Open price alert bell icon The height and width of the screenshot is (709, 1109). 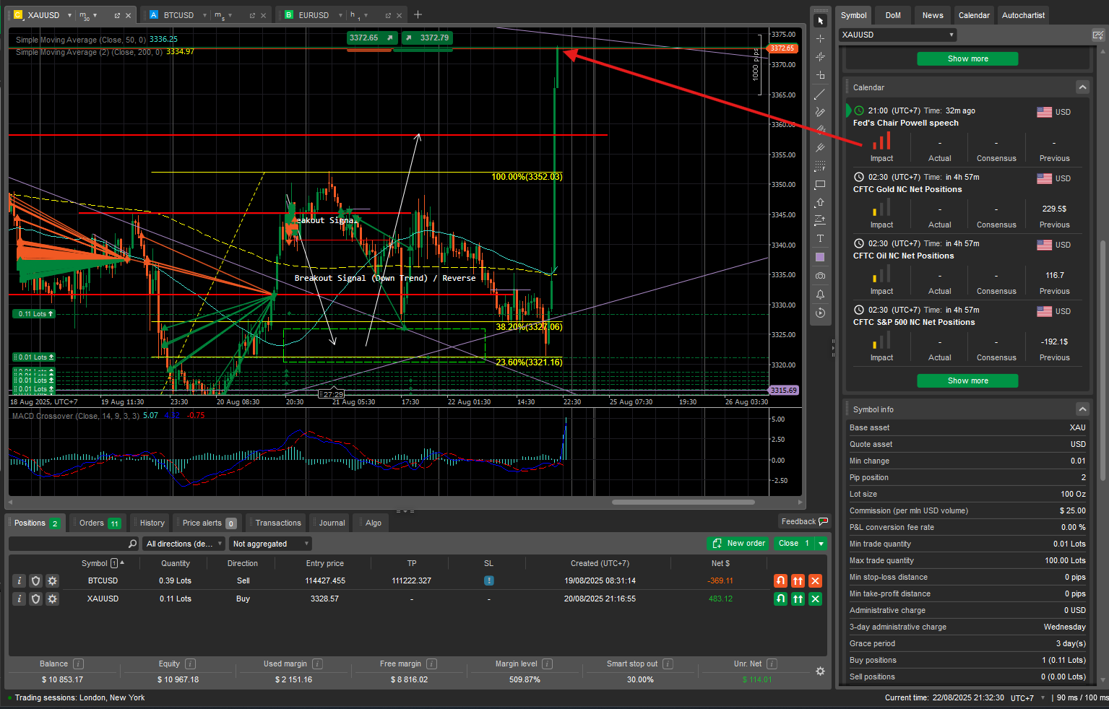pyautogui.click(x=820, y=294)
